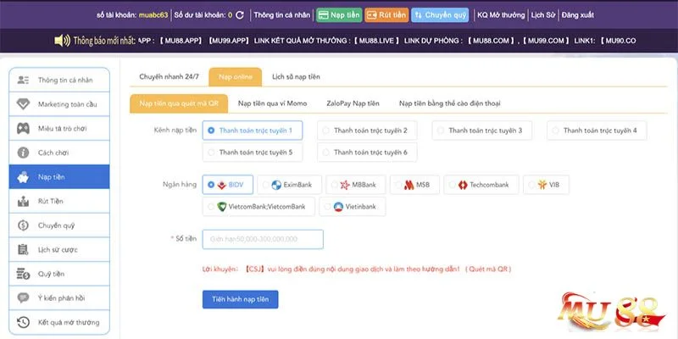Click the Ý kiến phản hồi chat icon
The height and width of the screenshot is (339, 678).
tap(23, 298)
